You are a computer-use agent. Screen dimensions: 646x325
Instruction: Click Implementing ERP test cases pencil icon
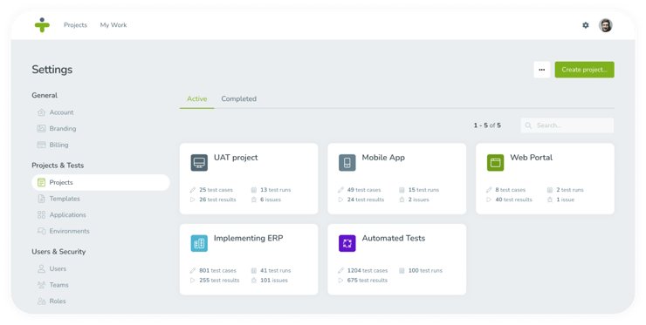(x=192, y=270)
